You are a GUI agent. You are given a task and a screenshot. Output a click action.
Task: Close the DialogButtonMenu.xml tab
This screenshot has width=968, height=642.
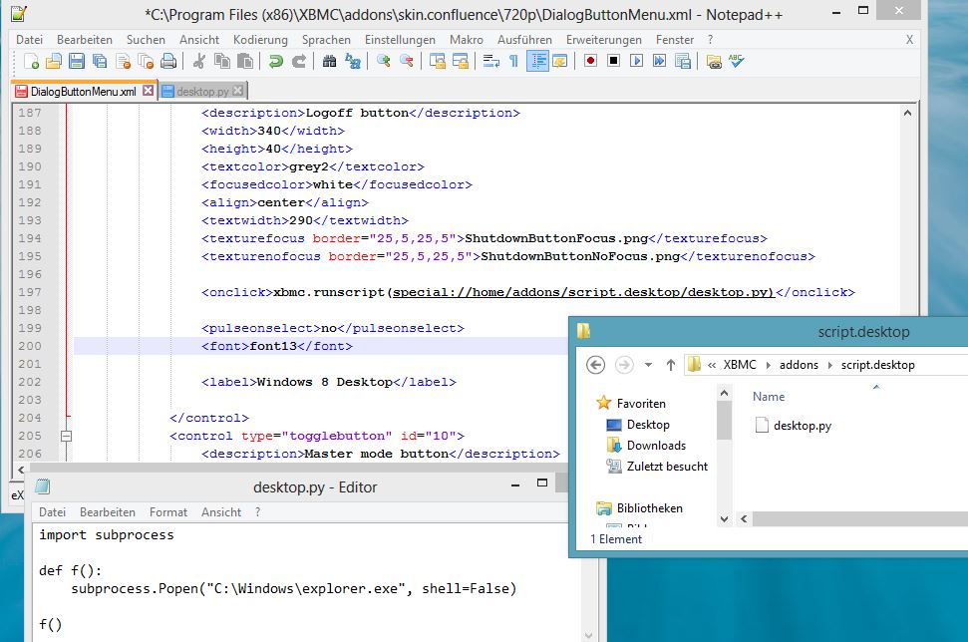pos(148,91)
